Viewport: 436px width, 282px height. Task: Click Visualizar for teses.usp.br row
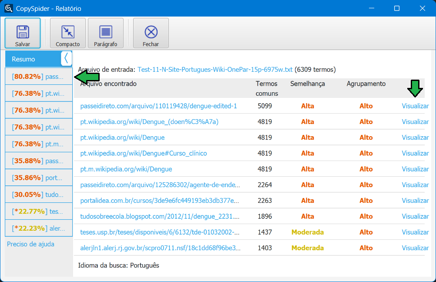point(415,232)
